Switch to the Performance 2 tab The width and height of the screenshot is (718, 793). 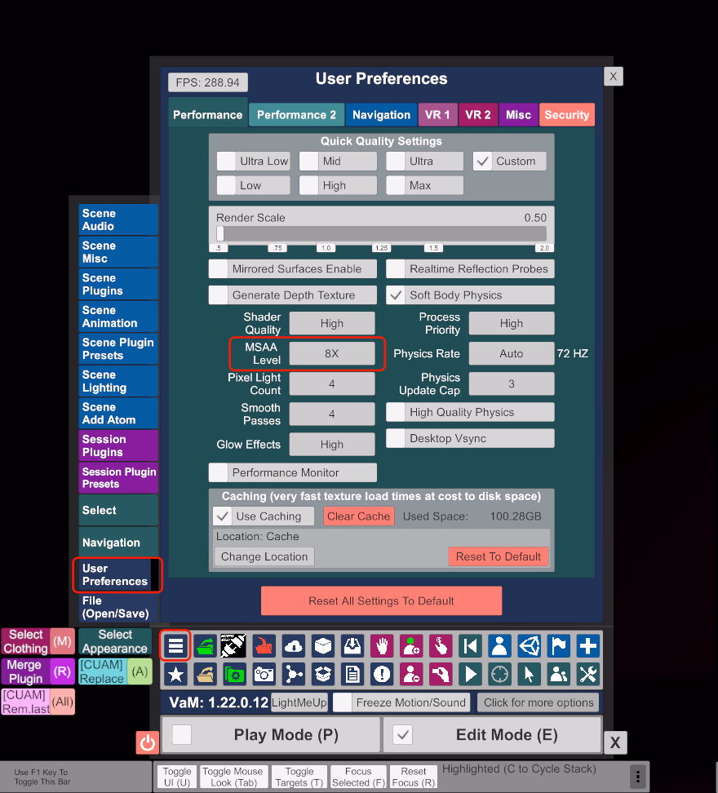point(296,115)
